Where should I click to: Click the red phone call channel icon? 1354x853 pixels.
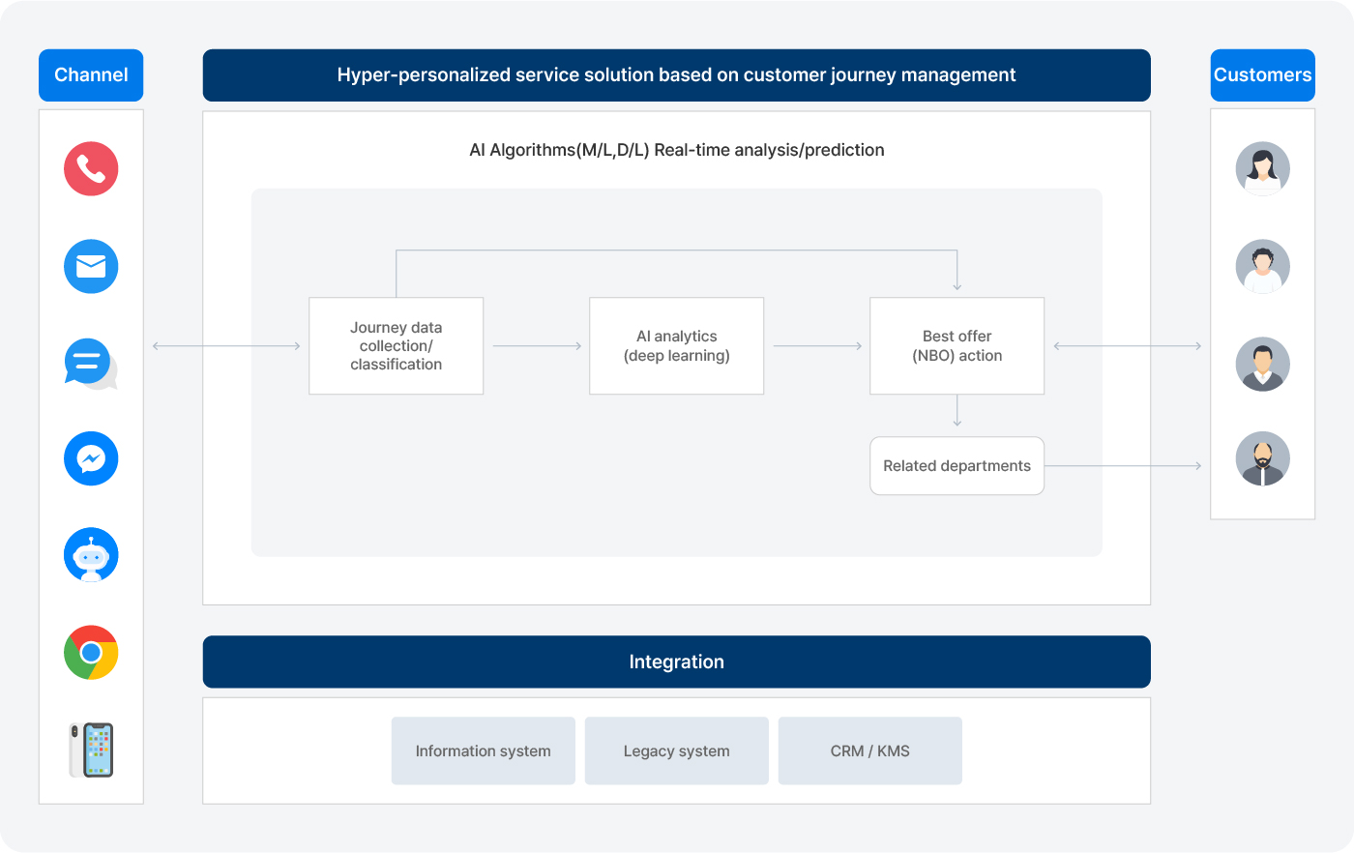click(91, 169)
